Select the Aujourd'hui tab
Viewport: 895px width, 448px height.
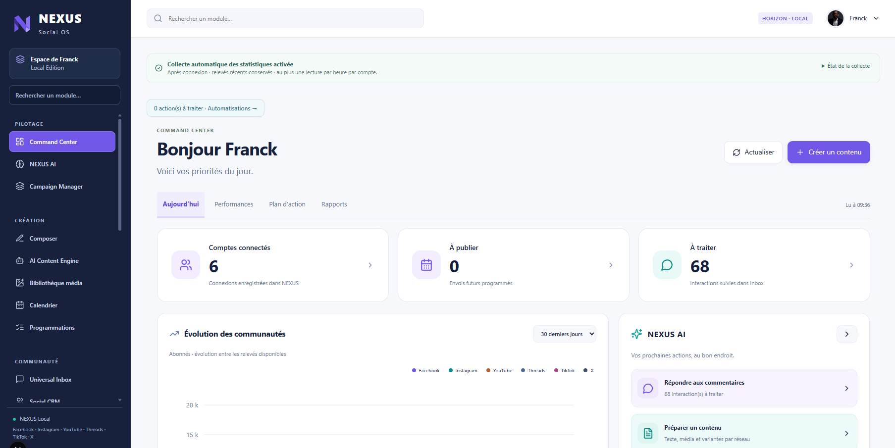click(181, 204)
